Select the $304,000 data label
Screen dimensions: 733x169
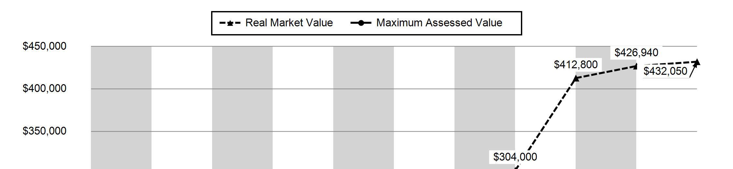(515, 157)
